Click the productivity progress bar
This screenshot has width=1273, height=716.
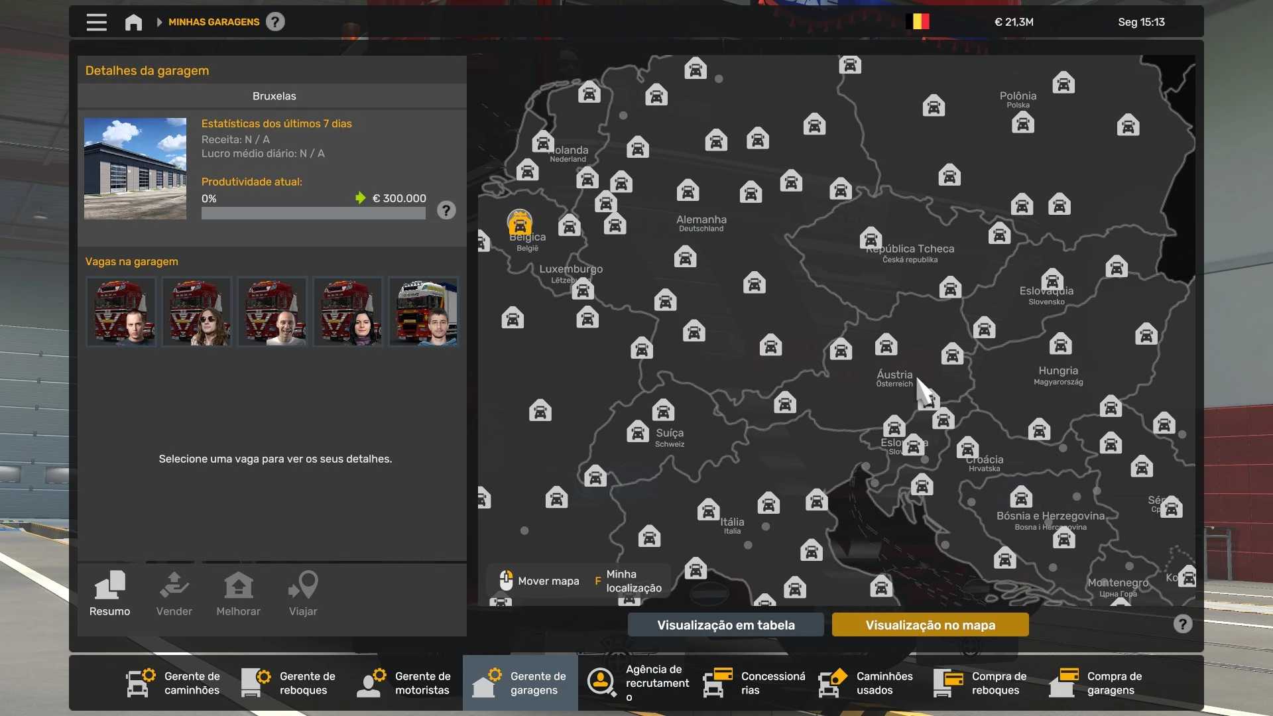pyautogui.click(x=313, y=213)
